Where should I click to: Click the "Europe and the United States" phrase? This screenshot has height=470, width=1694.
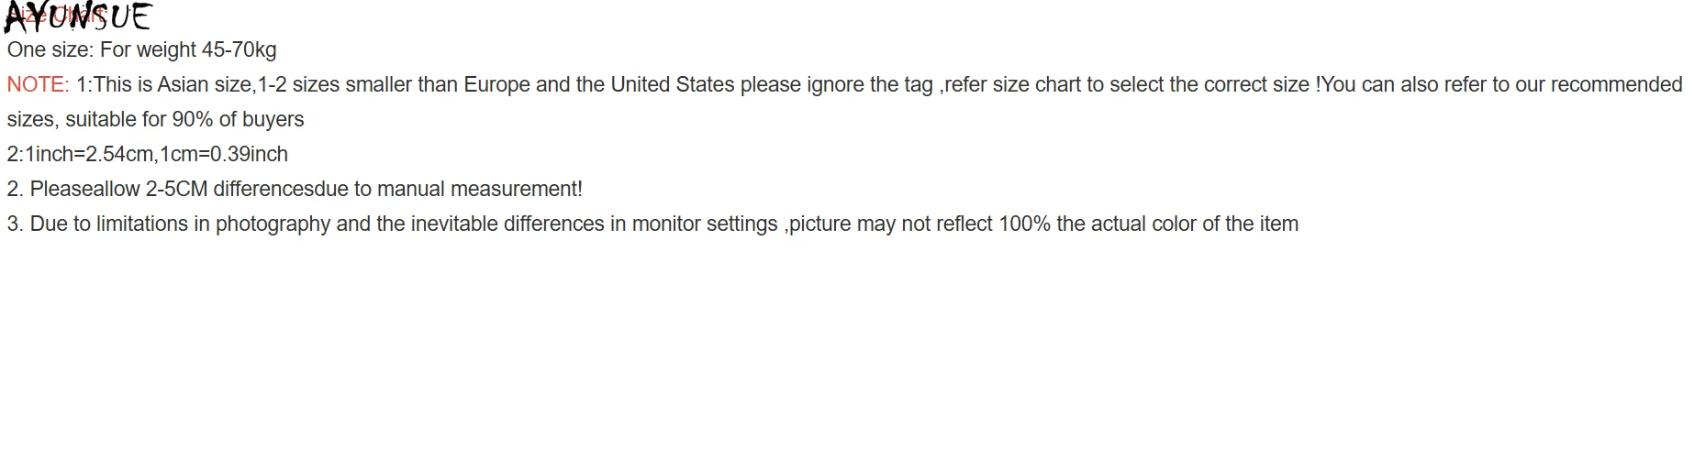click(598, 85)
